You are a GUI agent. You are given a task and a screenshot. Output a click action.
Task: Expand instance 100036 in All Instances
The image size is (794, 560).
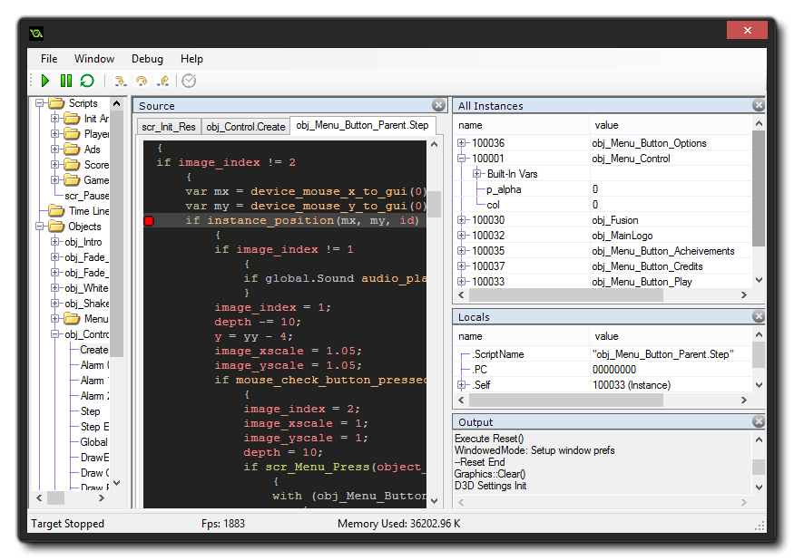pyautogui.click(x=462, y=143)
